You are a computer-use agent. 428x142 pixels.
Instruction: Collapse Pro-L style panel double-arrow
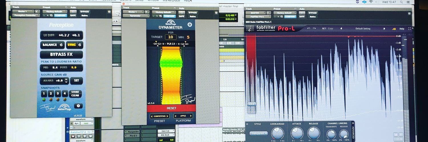pyautogui.click(x=247, y=124)
